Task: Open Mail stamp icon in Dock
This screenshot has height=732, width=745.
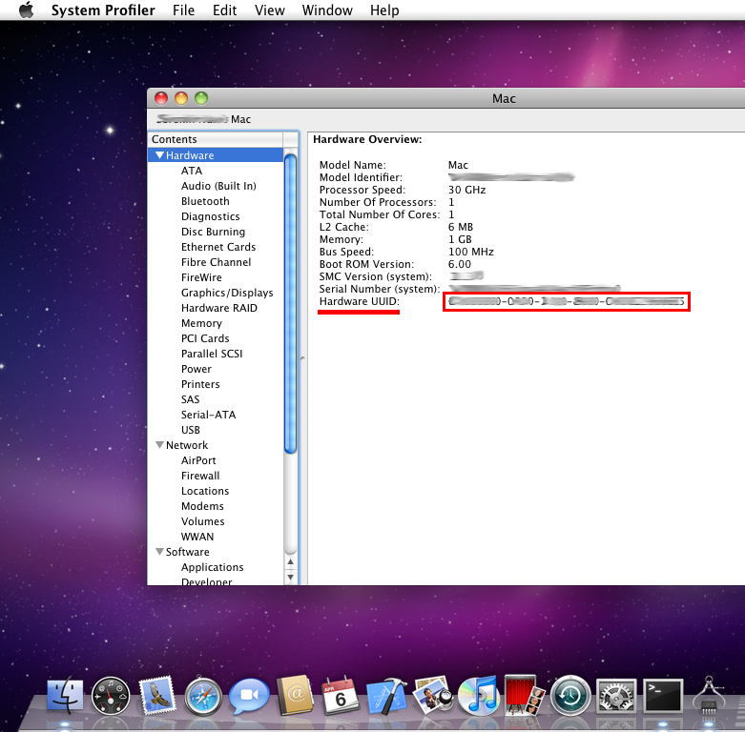Action: tap(156, 696)
